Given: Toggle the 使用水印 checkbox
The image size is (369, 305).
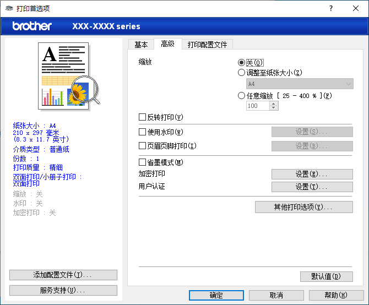Looking at the screenshot, I should click(143, 132).
